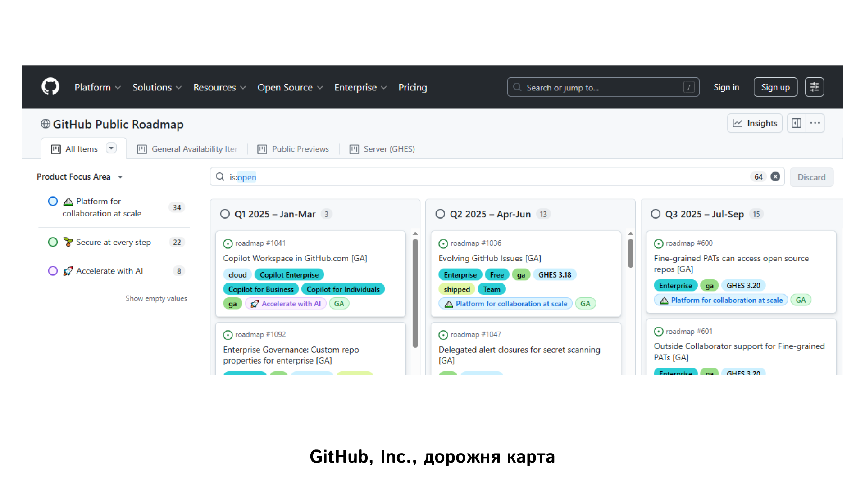Click the search magnifier icon in filter bar

[219, 177]
